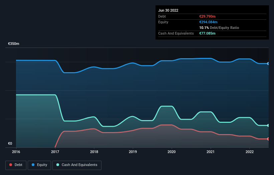Click the red Debt legend dot
Screen dimensions: 274x175
click(x=11, y=165)
